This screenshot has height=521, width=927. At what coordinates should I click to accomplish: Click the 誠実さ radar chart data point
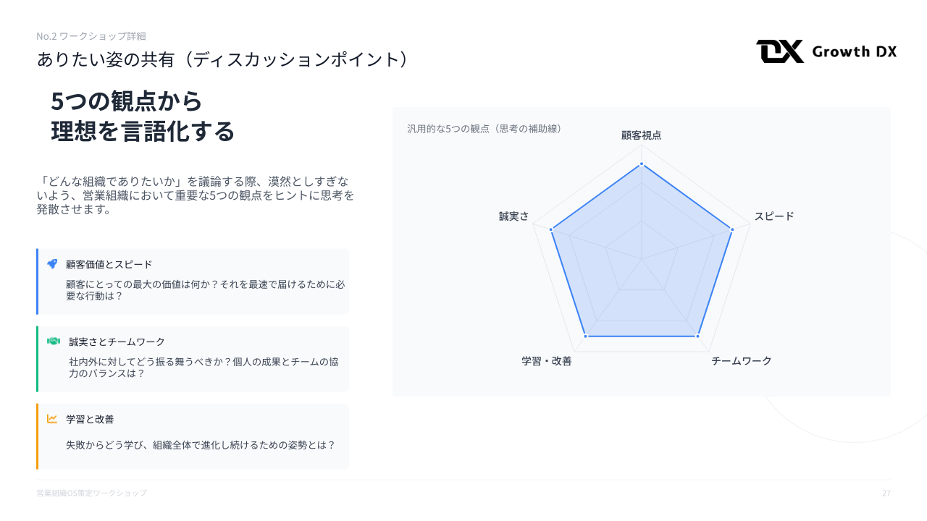tap(552, 230)
